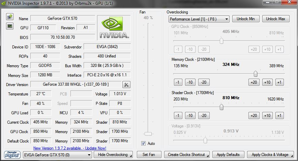Image resolution: width=298 pixels, height=161 pixels.
Task: Click the Temperature value 27 °C
Action: coord(41,93)
